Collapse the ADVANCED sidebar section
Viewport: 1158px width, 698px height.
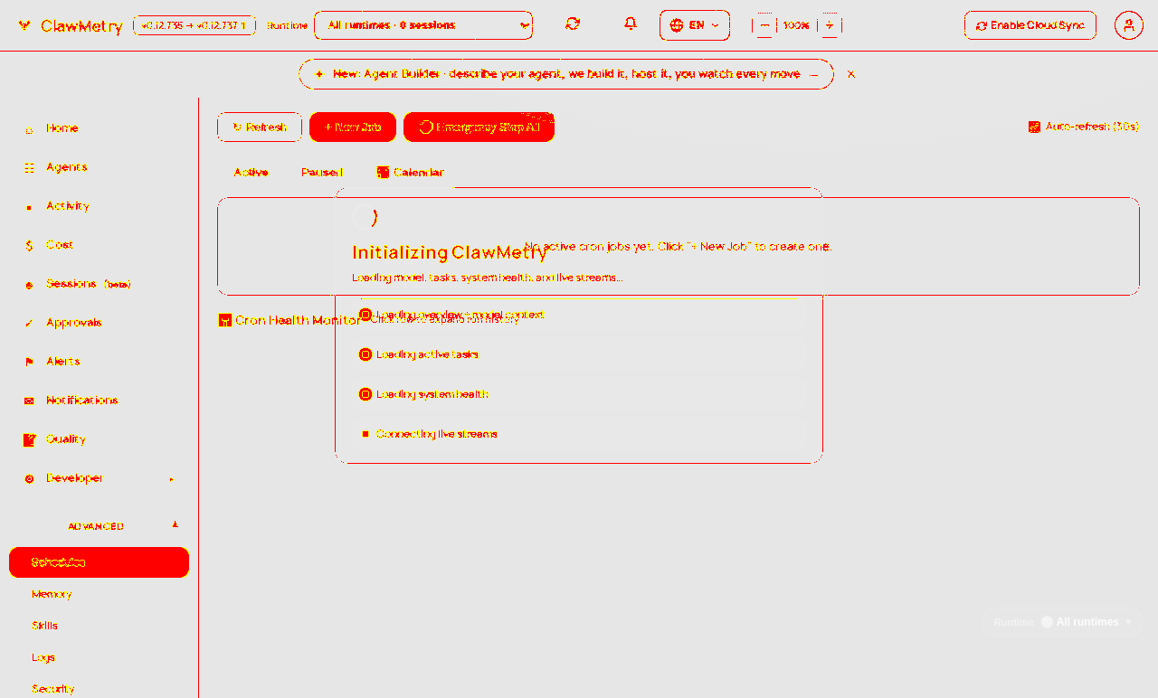pyautogui.click(x=100, y=526)
